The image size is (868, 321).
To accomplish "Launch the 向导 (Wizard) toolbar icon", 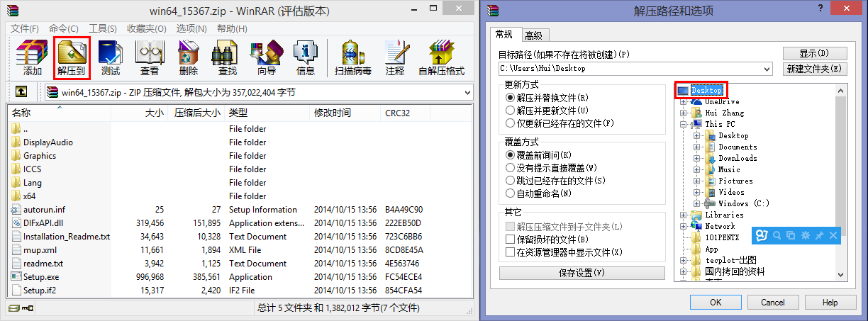I will pos(267,58).
